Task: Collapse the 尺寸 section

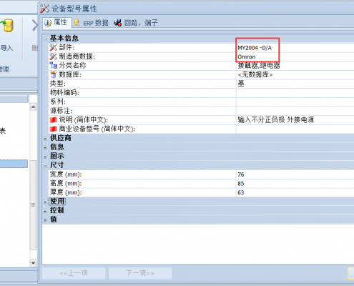Action: click(x=45, y=165)
